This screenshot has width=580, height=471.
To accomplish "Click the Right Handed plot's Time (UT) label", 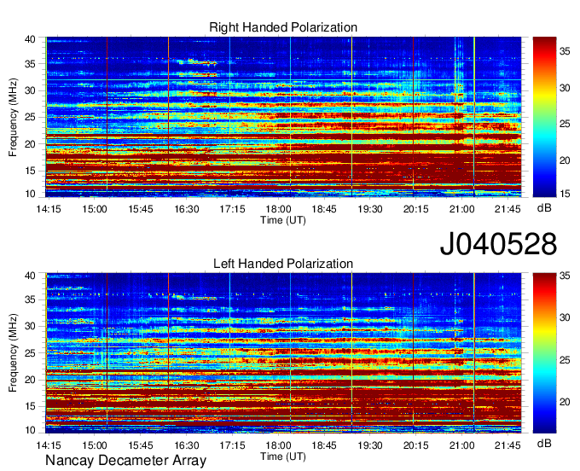I will pos(283,220).
